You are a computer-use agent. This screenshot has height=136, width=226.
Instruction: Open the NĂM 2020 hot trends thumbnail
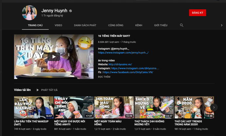[194, 107]
